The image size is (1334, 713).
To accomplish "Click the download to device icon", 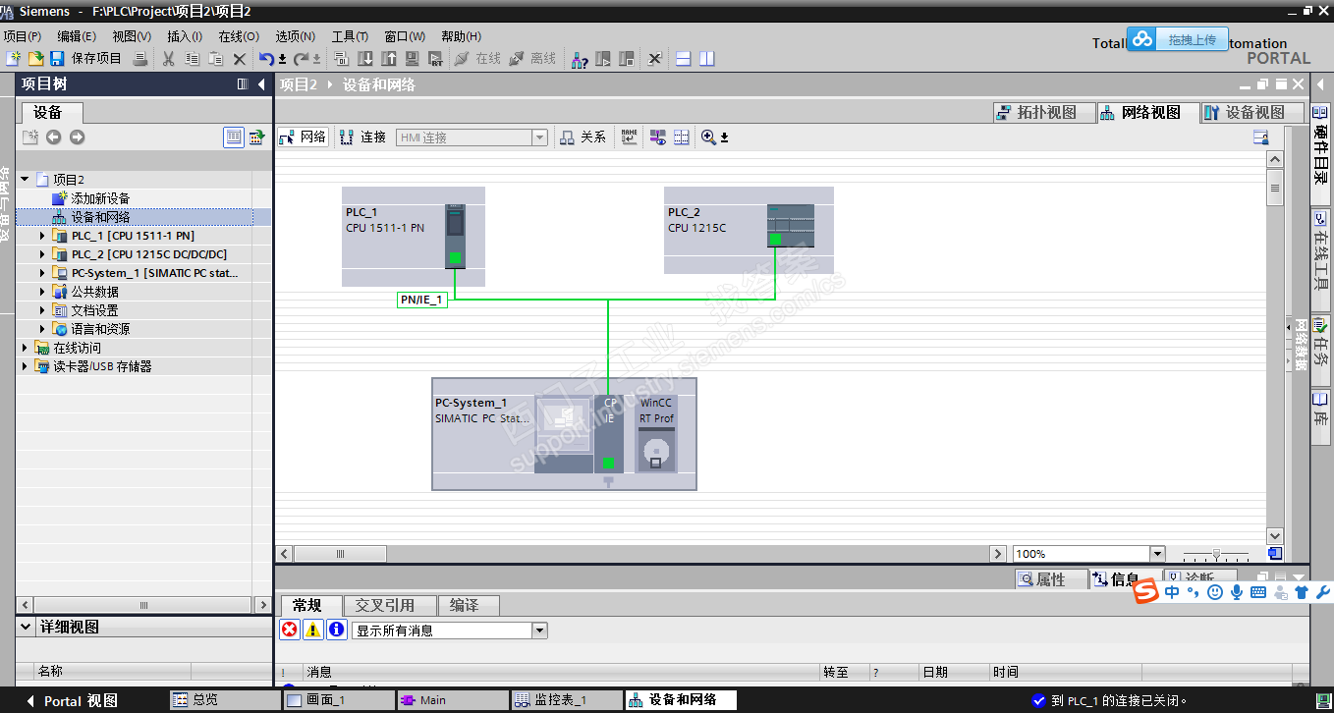I will click(364, 59).
